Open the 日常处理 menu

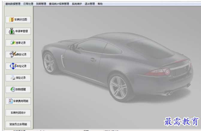point(28,4)
